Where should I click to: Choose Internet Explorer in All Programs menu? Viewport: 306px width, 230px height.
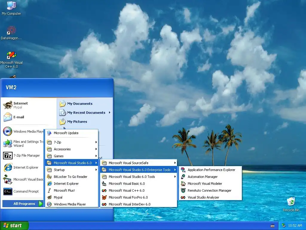click(72, 184)
